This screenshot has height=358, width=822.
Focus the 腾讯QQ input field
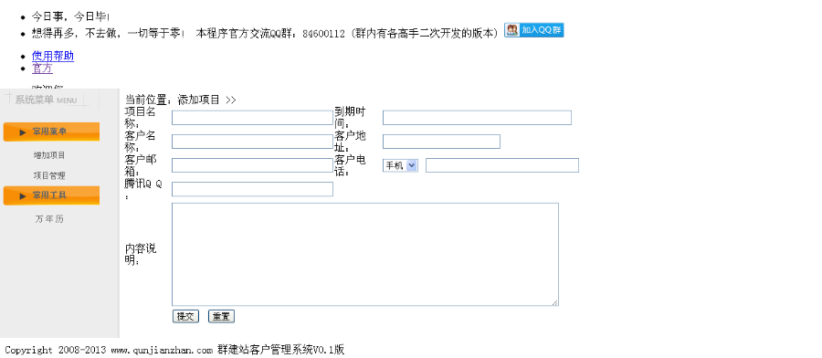pos(253,189)
